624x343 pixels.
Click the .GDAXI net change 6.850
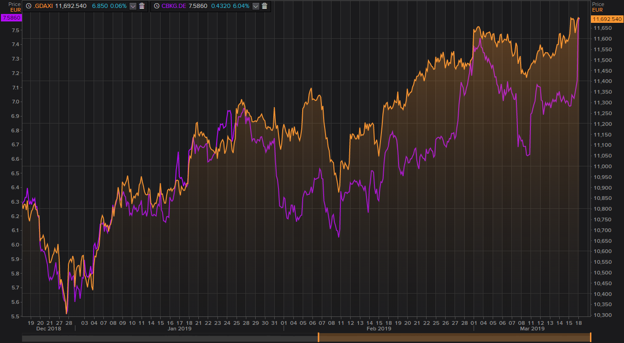coord(100,6)
